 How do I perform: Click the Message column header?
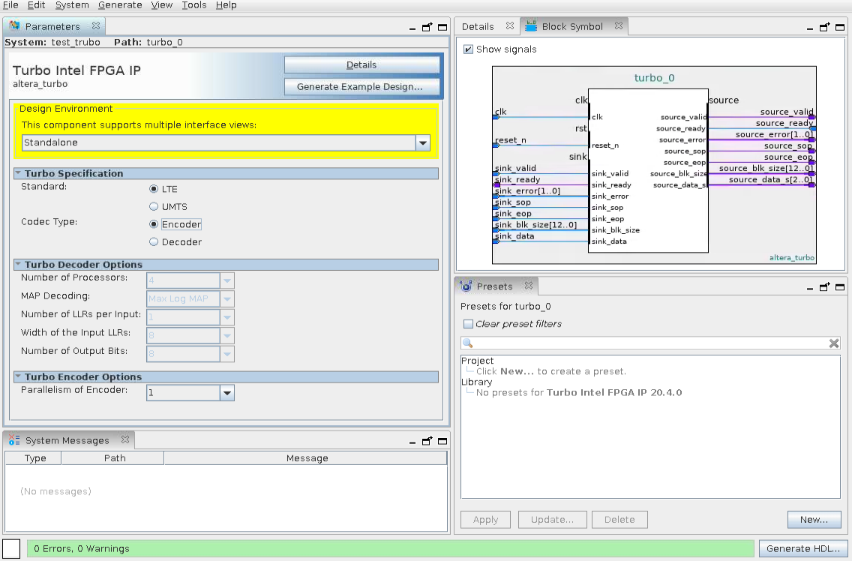(x=306, y=458)
